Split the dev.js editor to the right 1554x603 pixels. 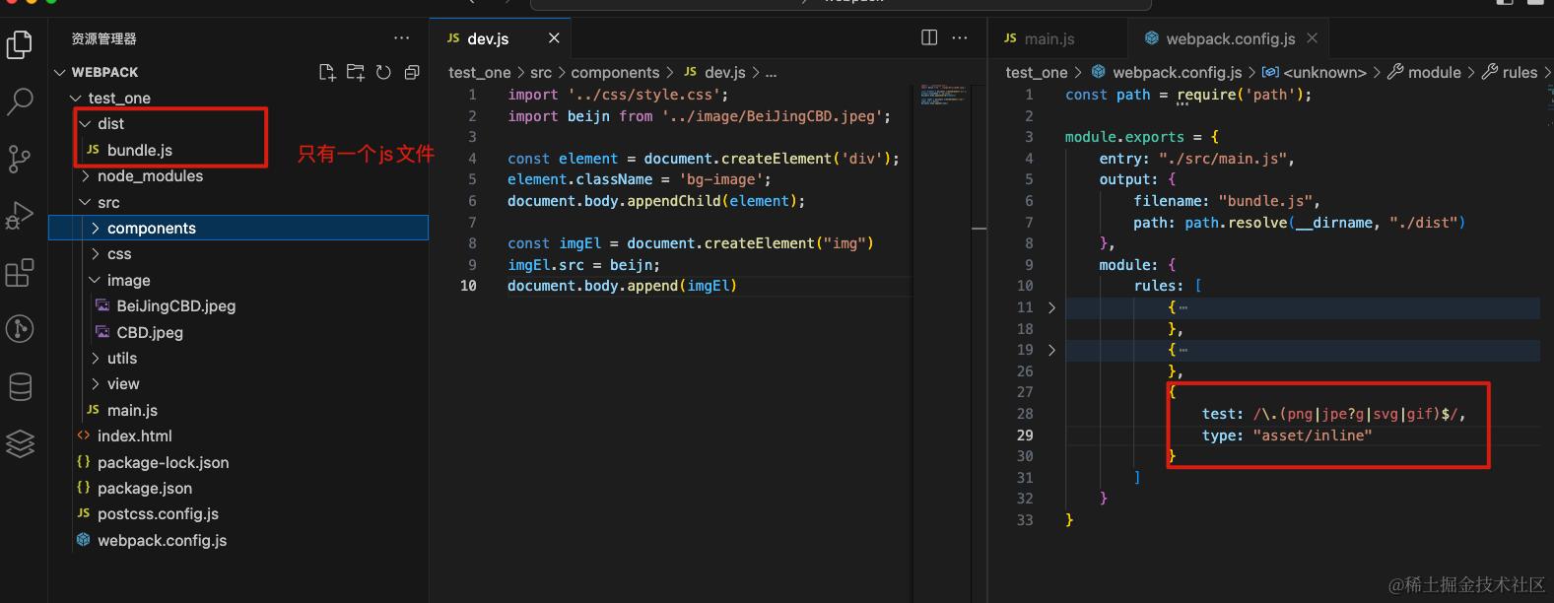(x=929, y=37)
